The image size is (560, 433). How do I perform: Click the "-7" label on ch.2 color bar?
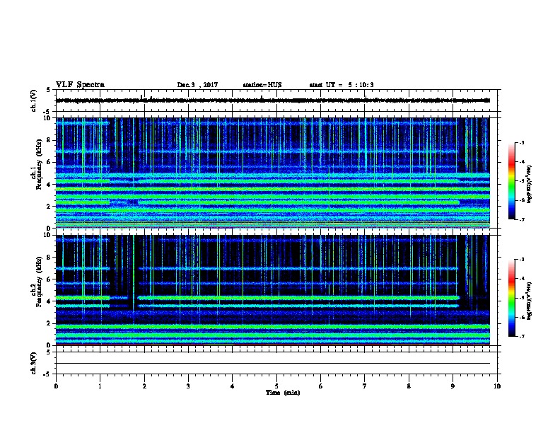click(521, 337)
